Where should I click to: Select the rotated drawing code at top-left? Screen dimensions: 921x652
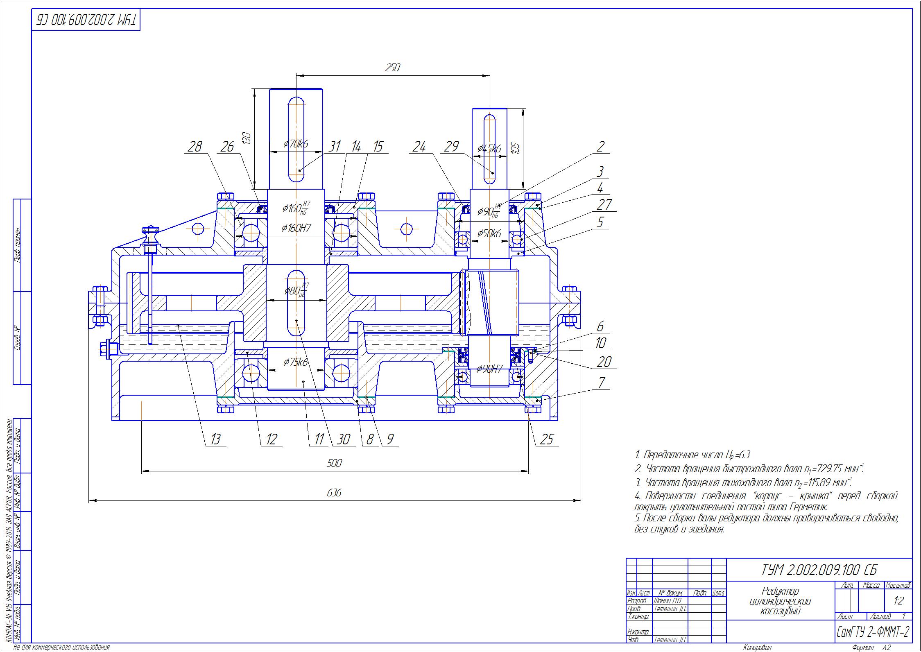coord(86,19)
